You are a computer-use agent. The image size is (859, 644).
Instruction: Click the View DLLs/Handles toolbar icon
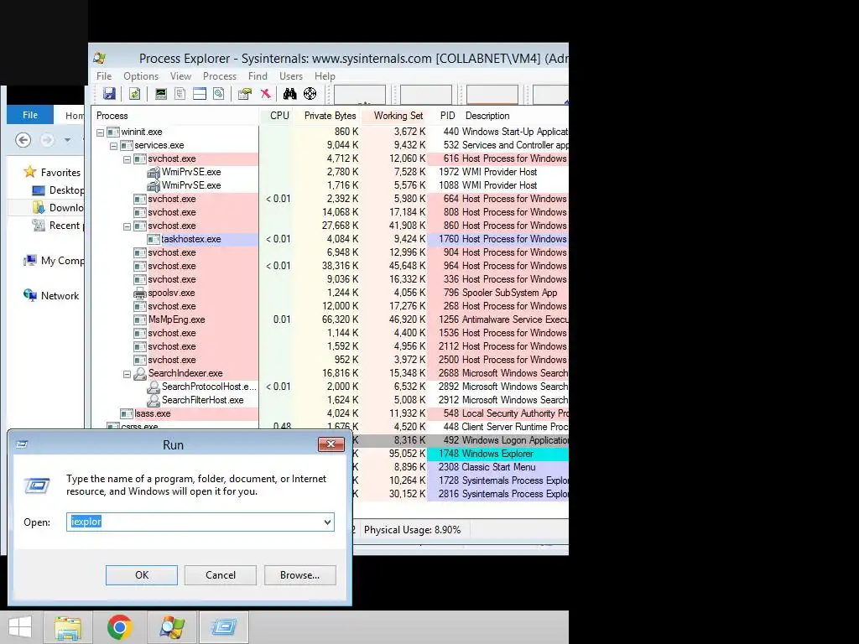click(219, 94)
